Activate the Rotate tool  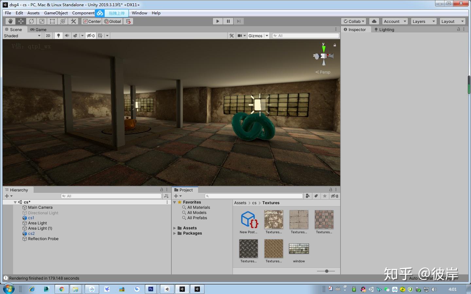pyautogui.click(x=31, y=21)
